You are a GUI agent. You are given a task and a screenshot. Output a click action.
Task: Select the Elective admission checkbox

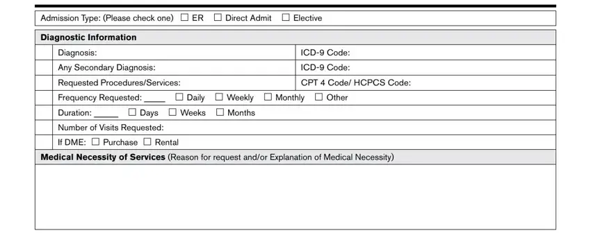click(286, 17)
